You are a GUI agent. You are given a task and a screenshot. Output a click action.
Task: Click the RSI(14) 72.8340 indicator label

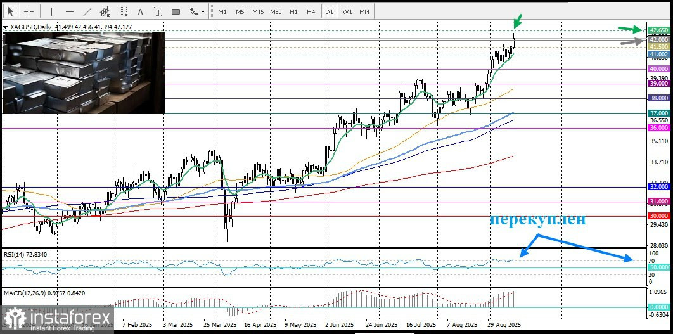point(25,255)
